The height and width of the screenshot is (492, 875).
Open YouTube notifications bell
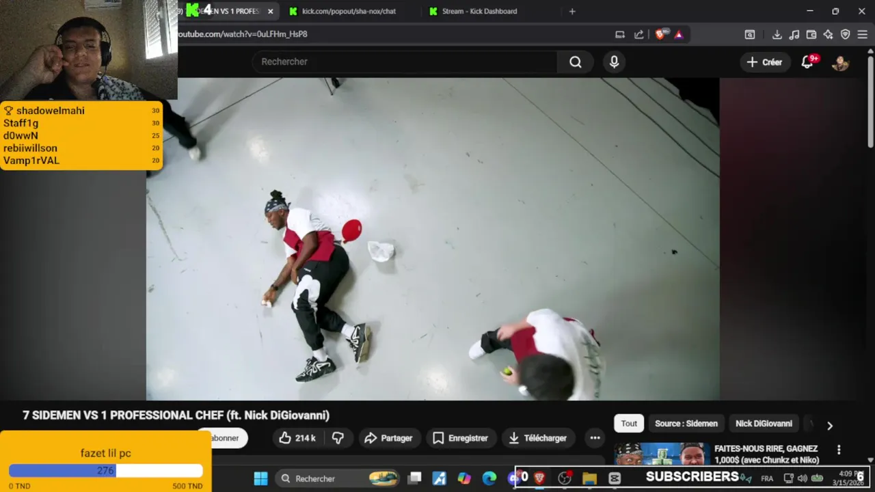pyautogui.click(x=807, y=62)
